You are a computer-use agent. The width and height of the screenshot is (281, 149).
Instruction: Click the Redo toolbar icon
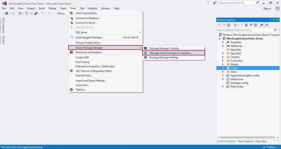pyautogui.click(x=49, y=13)
